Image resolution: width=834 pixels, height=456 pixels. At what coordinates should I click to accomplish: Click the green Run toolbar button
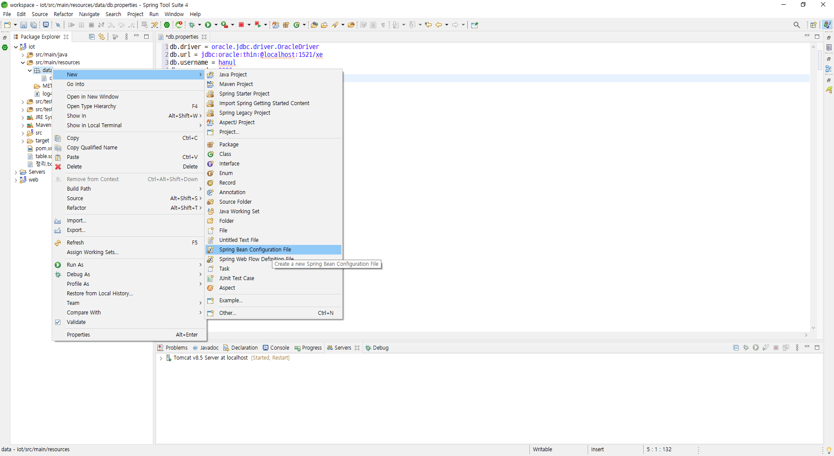(208, 25)
